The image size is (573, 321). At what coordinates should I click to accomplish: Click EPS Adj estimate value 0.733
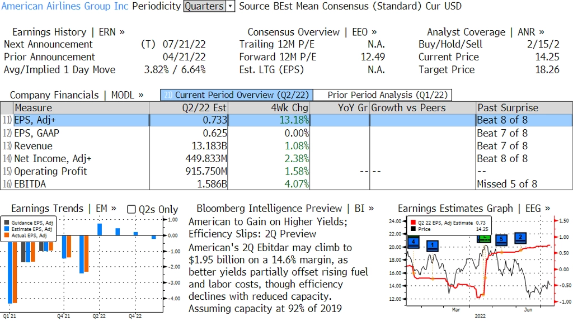pyautogui.click(x=215, y=120)
